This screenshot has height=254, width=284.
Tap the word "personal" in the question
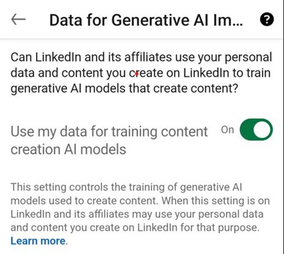(249, 58)
